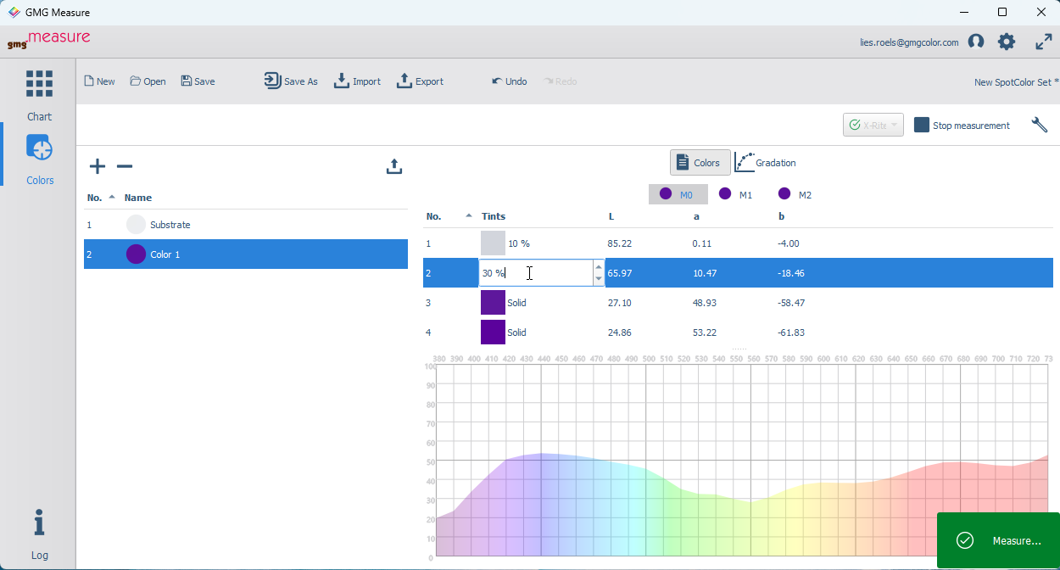Add a new color with plus icon
1060x570 pixels.
point(98,166)
